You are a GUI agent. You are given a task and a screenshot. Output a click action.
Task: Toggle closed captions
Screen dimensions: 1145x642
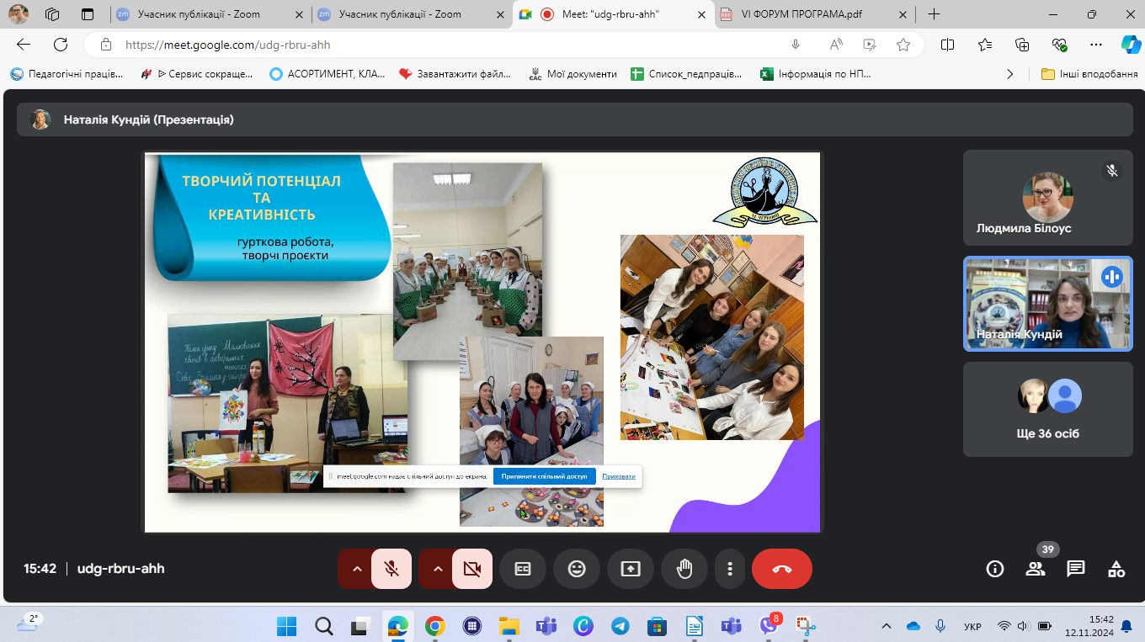click(x=523, y=569)
